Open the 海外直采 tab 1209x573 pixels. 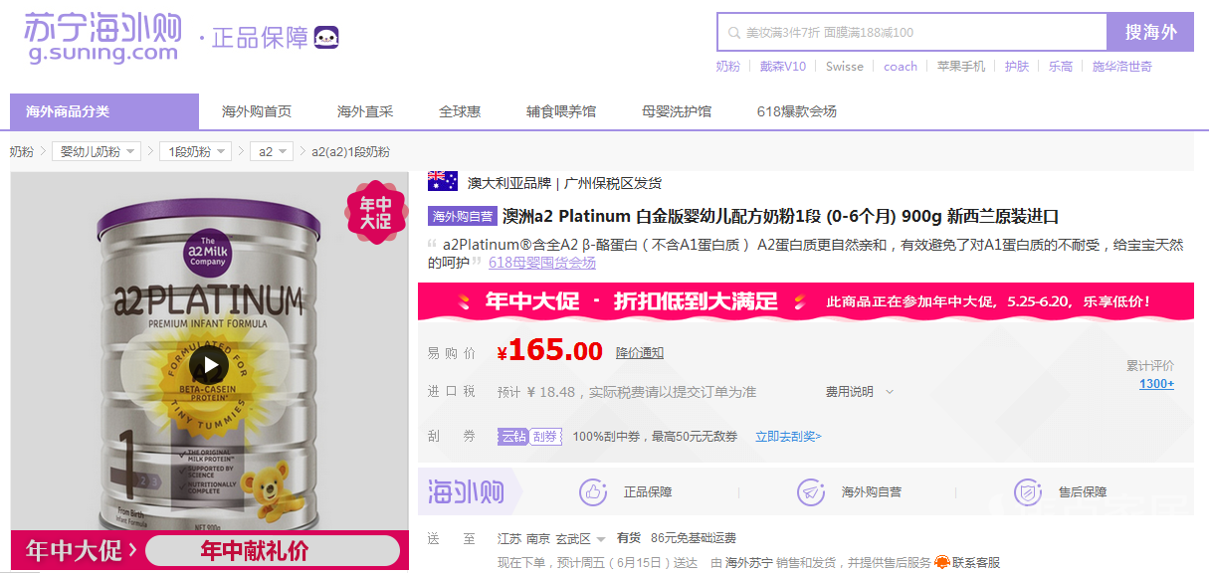click(365, 111)
